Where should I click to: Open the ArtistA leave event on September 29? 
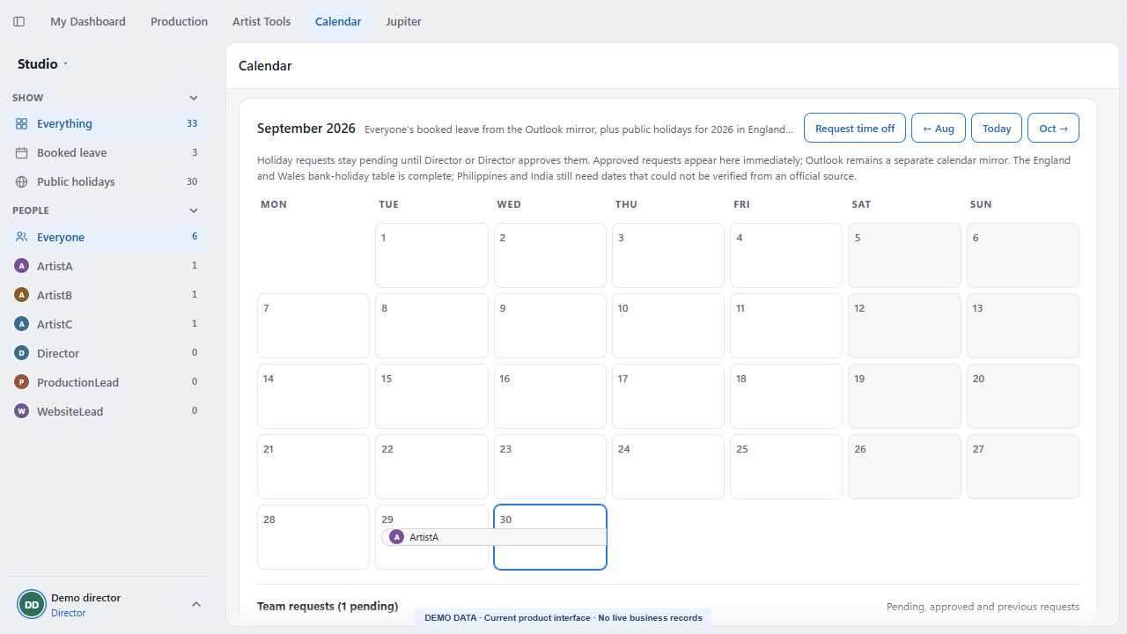[x=494, y=537]
